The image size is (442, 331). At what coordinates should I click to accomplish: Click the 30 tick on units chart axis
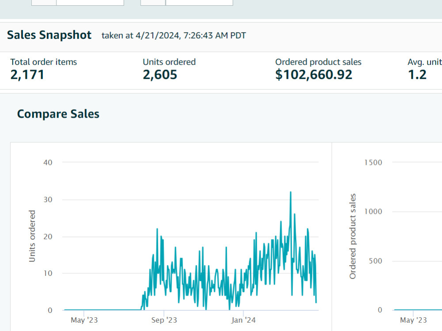48,200
